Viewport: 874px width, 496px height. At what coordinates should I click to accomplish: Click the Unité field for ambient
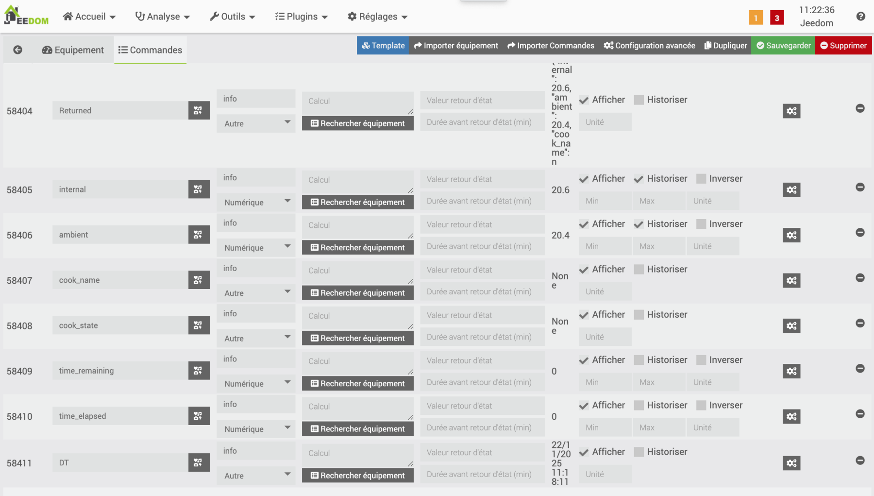(712, 246)
